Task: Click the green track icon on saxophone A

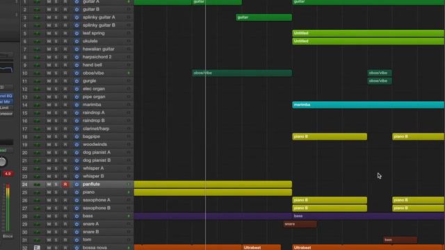Action: pyautogui.click(x=37, y=200)
